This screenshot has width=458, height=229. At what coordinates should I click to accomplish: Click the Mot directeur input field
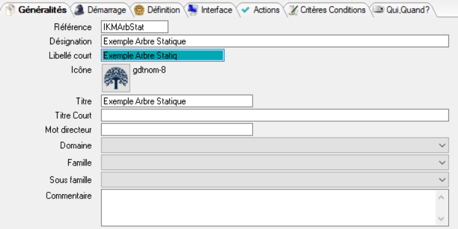177,129
